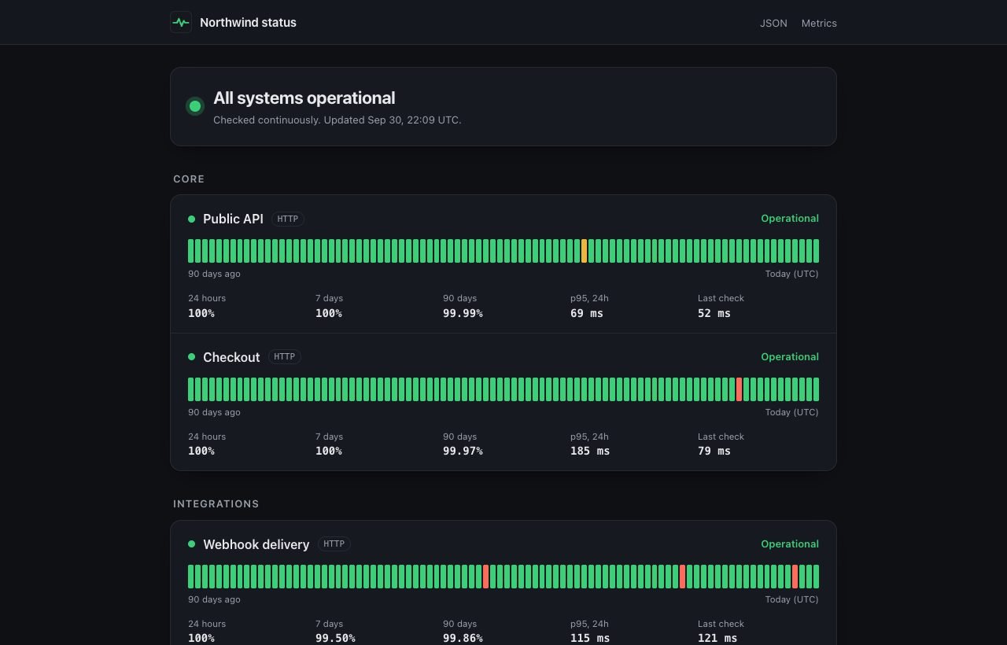Select the All systems operational heading

click(304, 98)
